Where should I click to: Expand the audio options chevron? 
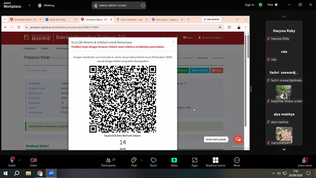click(x=19, y=160)
